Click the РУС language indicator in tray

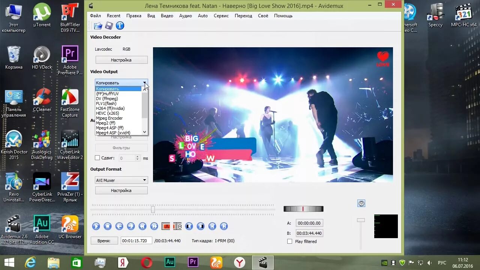pyautogui.click(x=442, y=262)
